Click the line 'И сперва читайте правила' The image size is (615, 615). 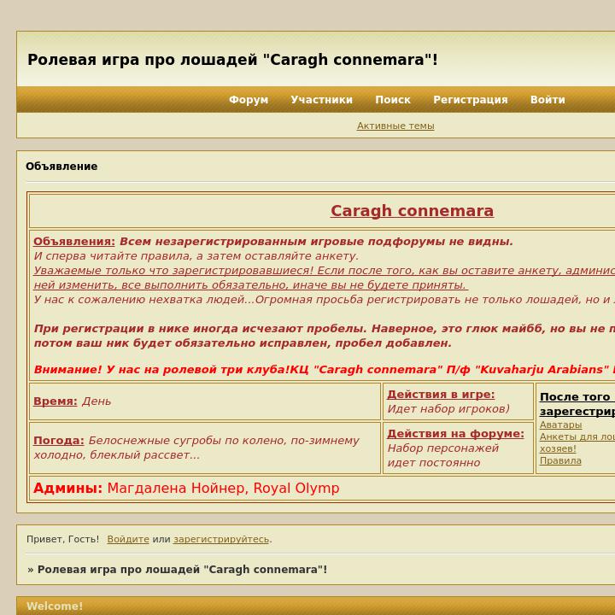(x=196, y=256)
